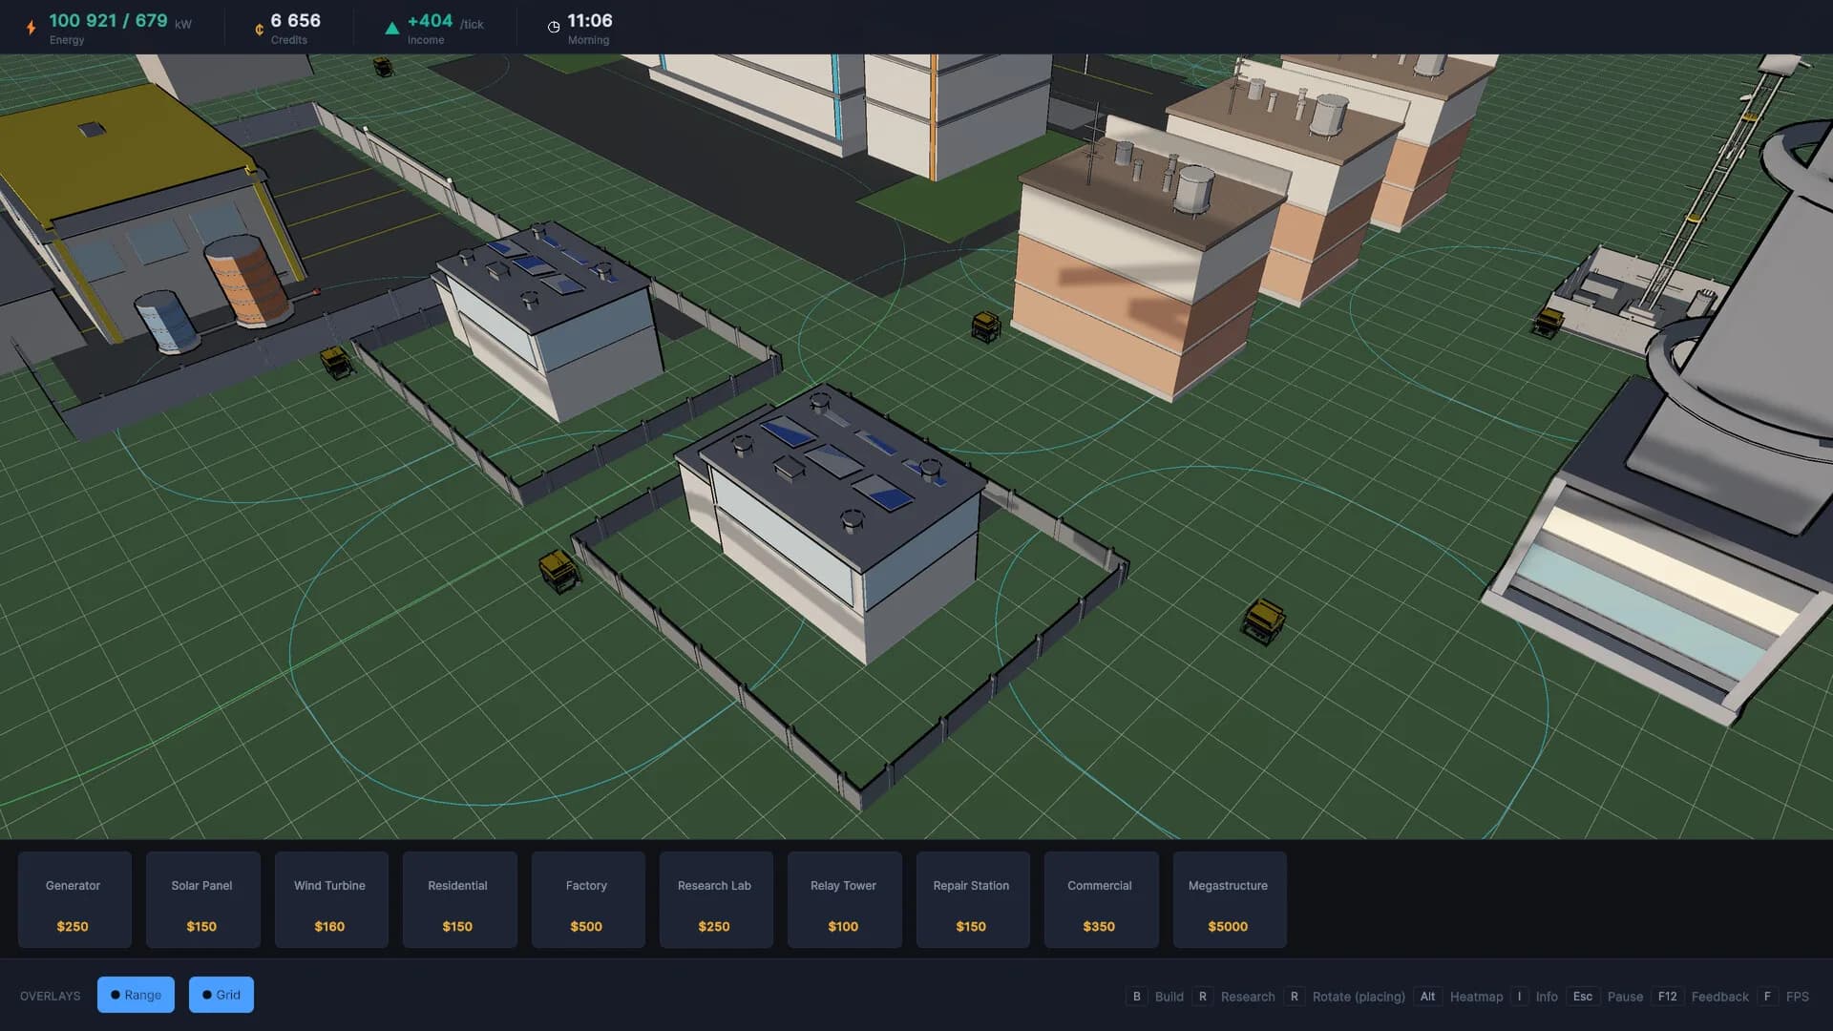Pick the Commercial build card for $350
This screenshot has width=1833, height=1031.
1101,899
